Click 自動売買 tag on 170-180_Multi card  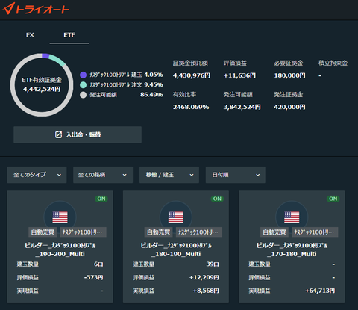click(x=274, y=232)
